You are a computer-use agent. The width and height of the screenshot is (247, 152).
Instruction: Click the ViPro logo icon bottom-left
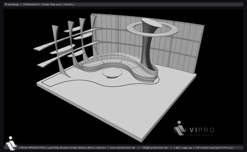click(11, 143)
